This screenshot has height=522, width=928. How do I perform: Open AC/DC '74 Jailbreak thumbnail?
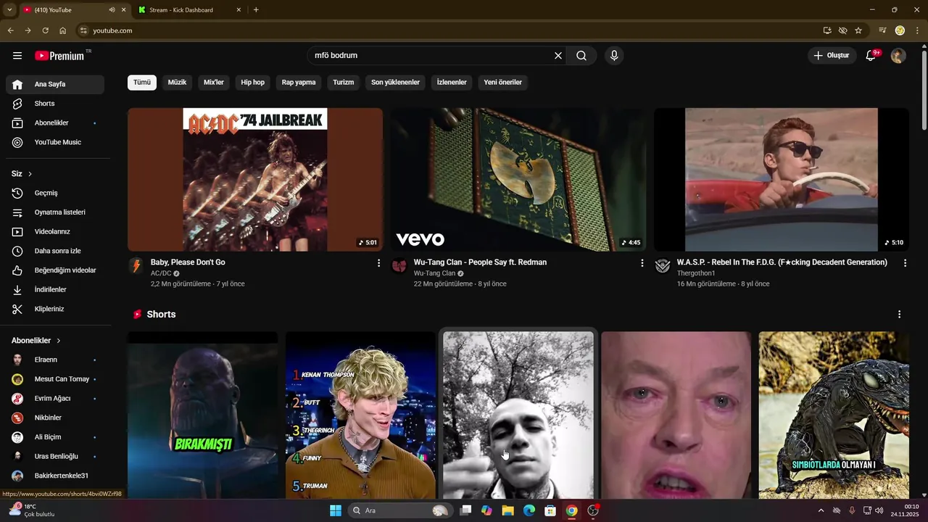[x=255, y=179]
